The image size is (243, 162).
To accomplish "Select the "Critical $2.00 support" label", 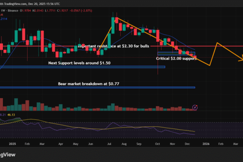I will click(x=176, y=59).
